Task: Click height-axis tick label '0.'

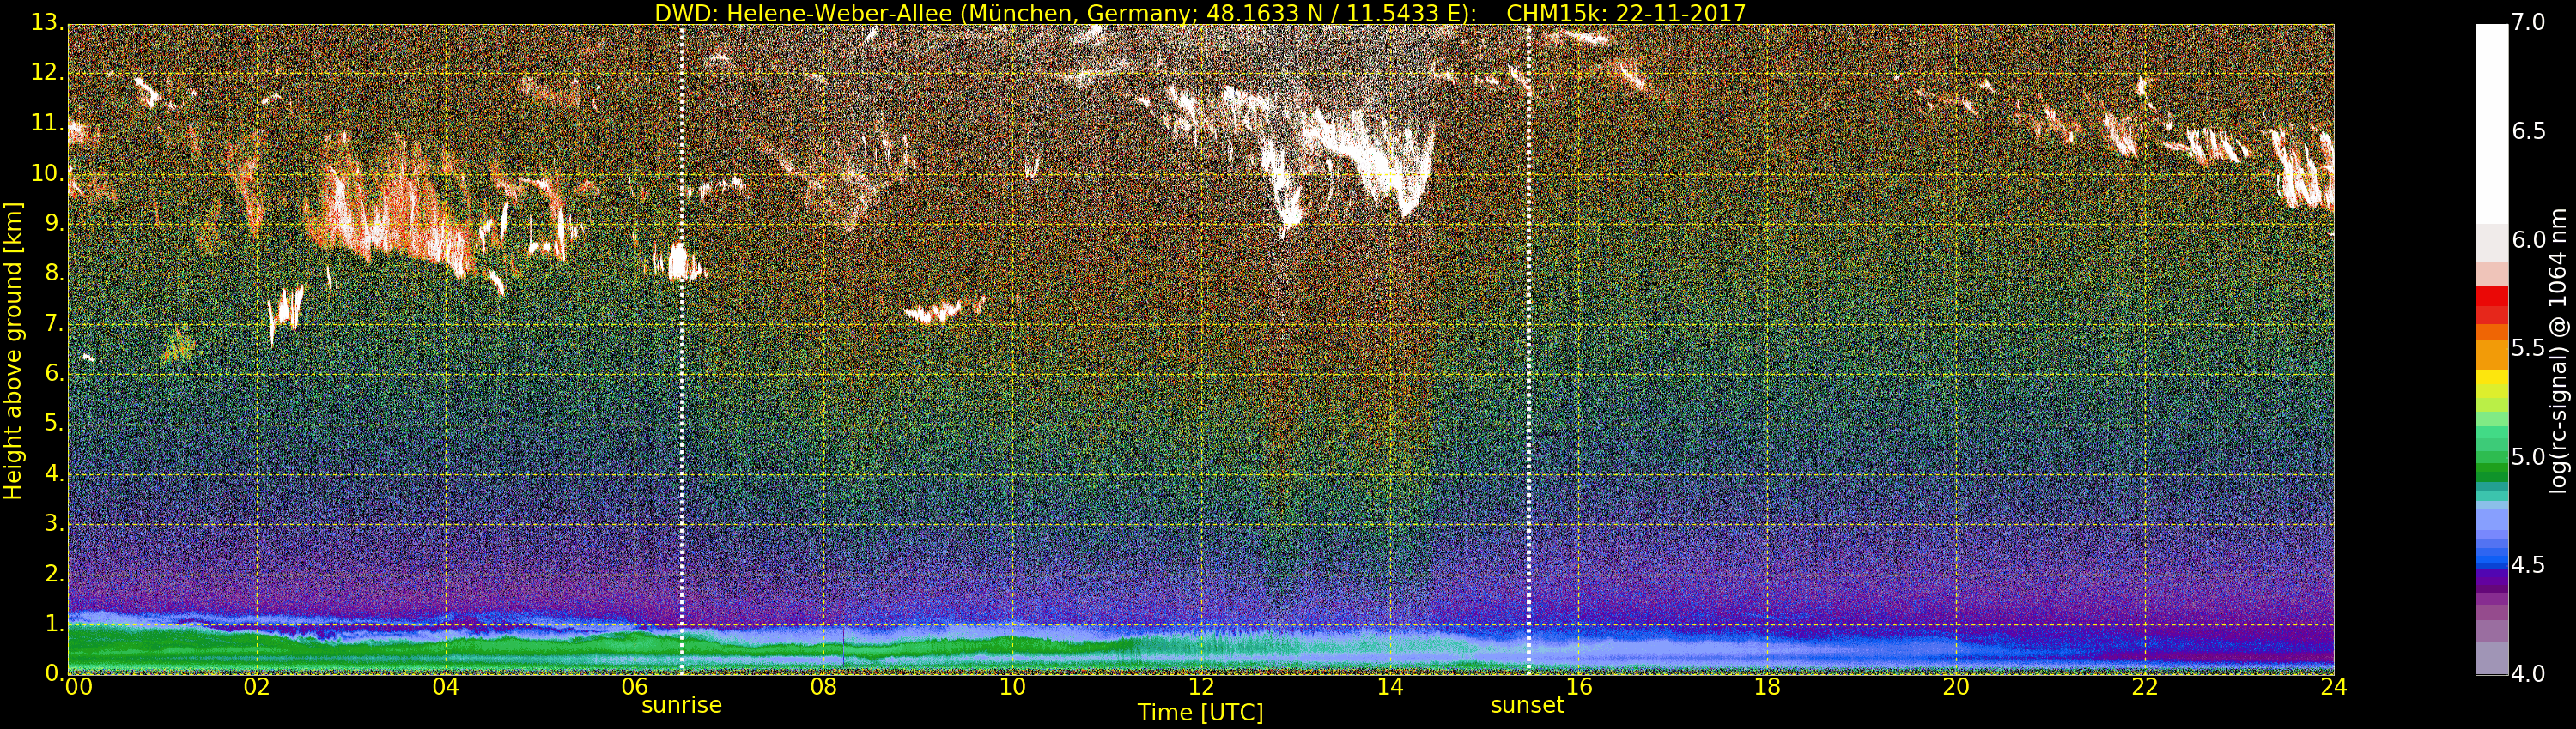Action: [x=54, y=673]
